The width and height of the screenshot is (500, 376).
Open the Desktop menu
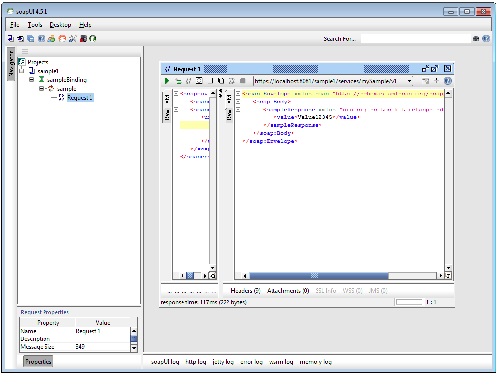coord(61,25)
